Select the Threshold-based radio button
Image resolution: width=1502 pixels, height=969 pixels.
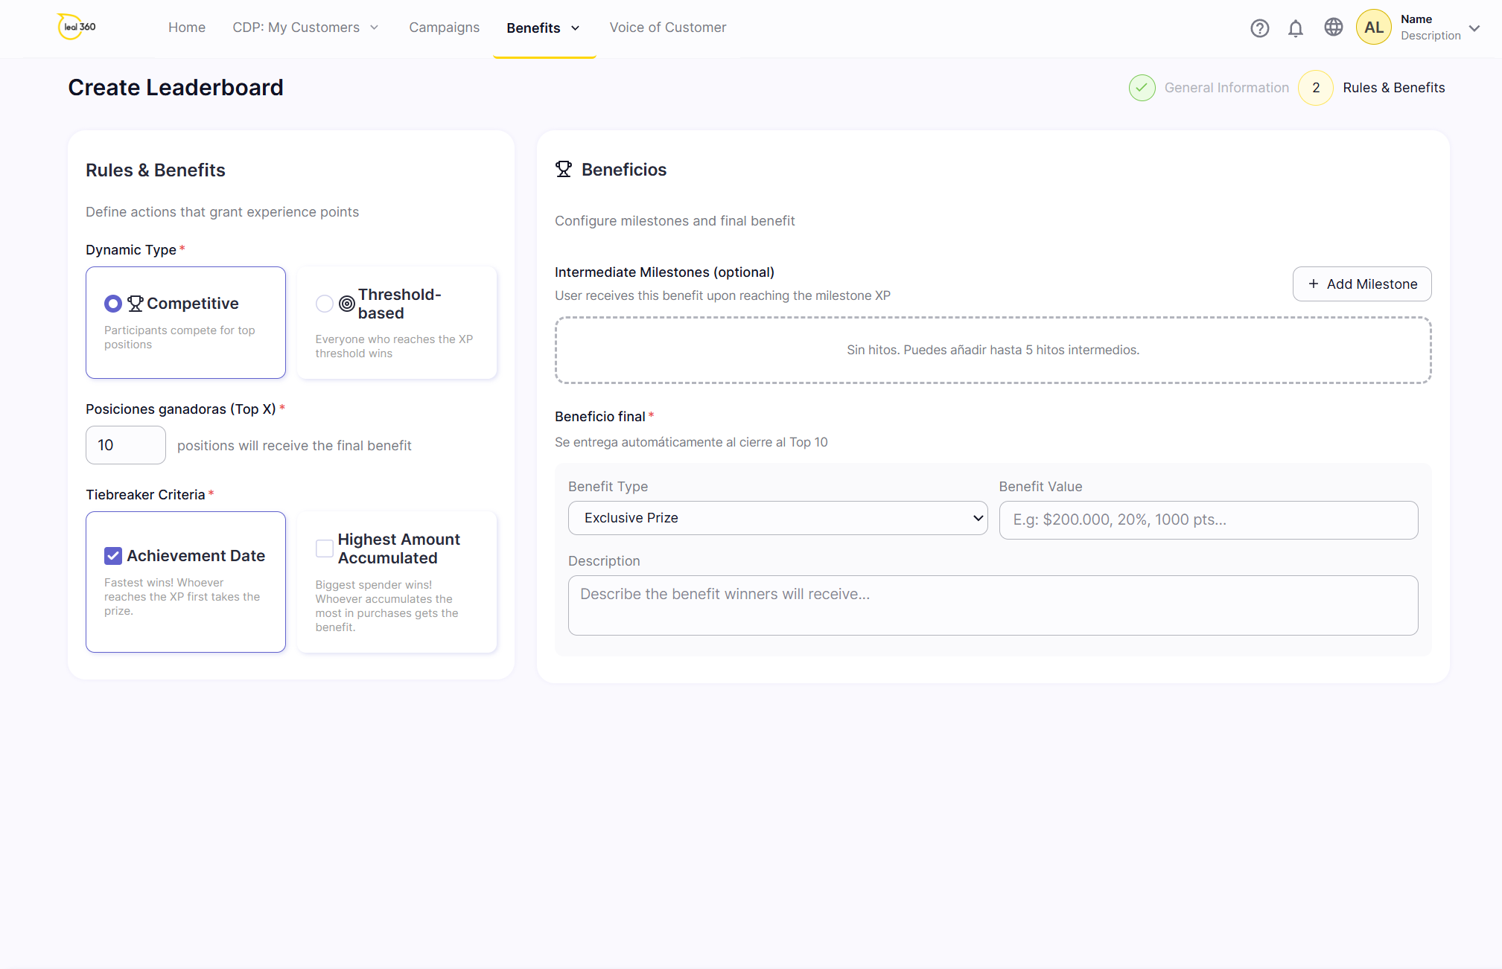point(325,304)
